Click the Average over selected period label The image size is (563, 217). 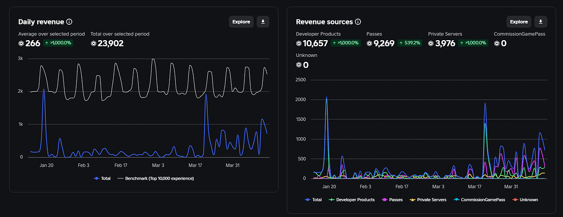coord(52,34)
